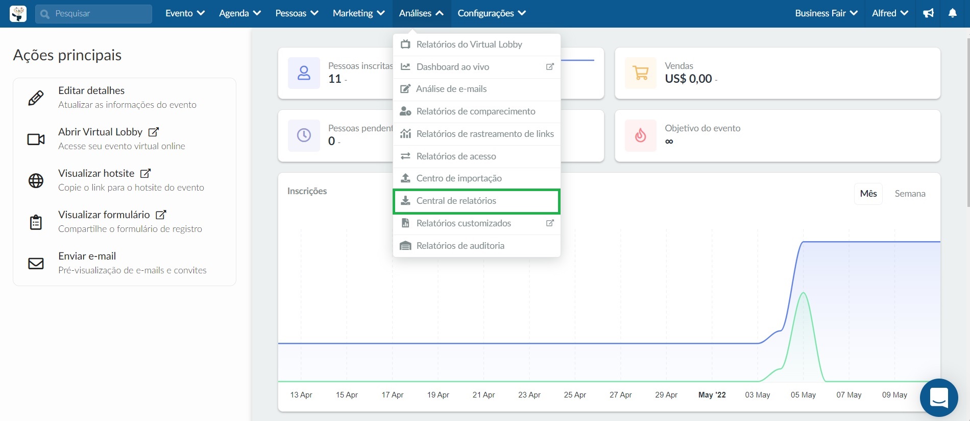970x421 pixels.
Task: Open Enviar e-mail link
Action: [x=87, y=256]
